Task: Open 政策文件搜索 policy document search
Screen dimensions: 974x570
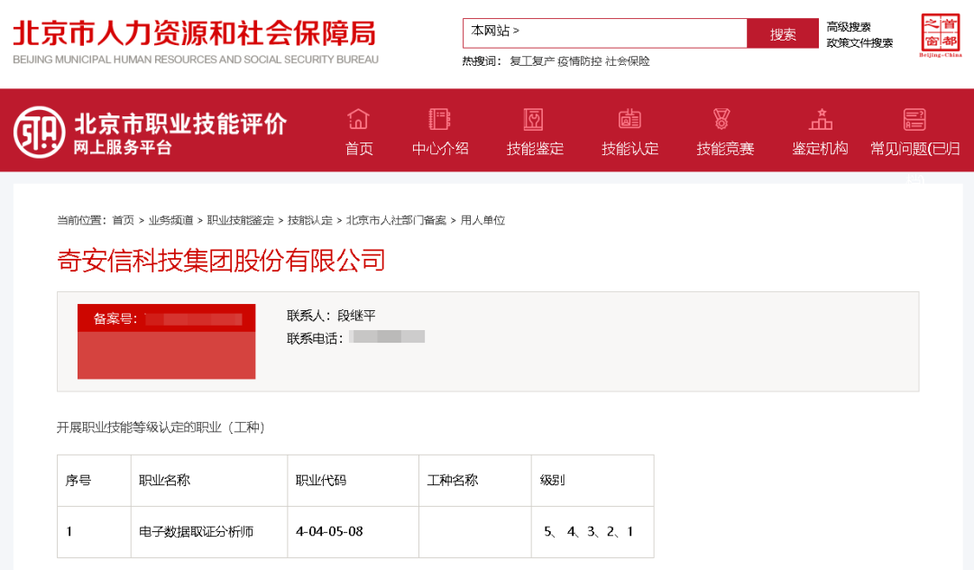Action: [x=859, y=42]
